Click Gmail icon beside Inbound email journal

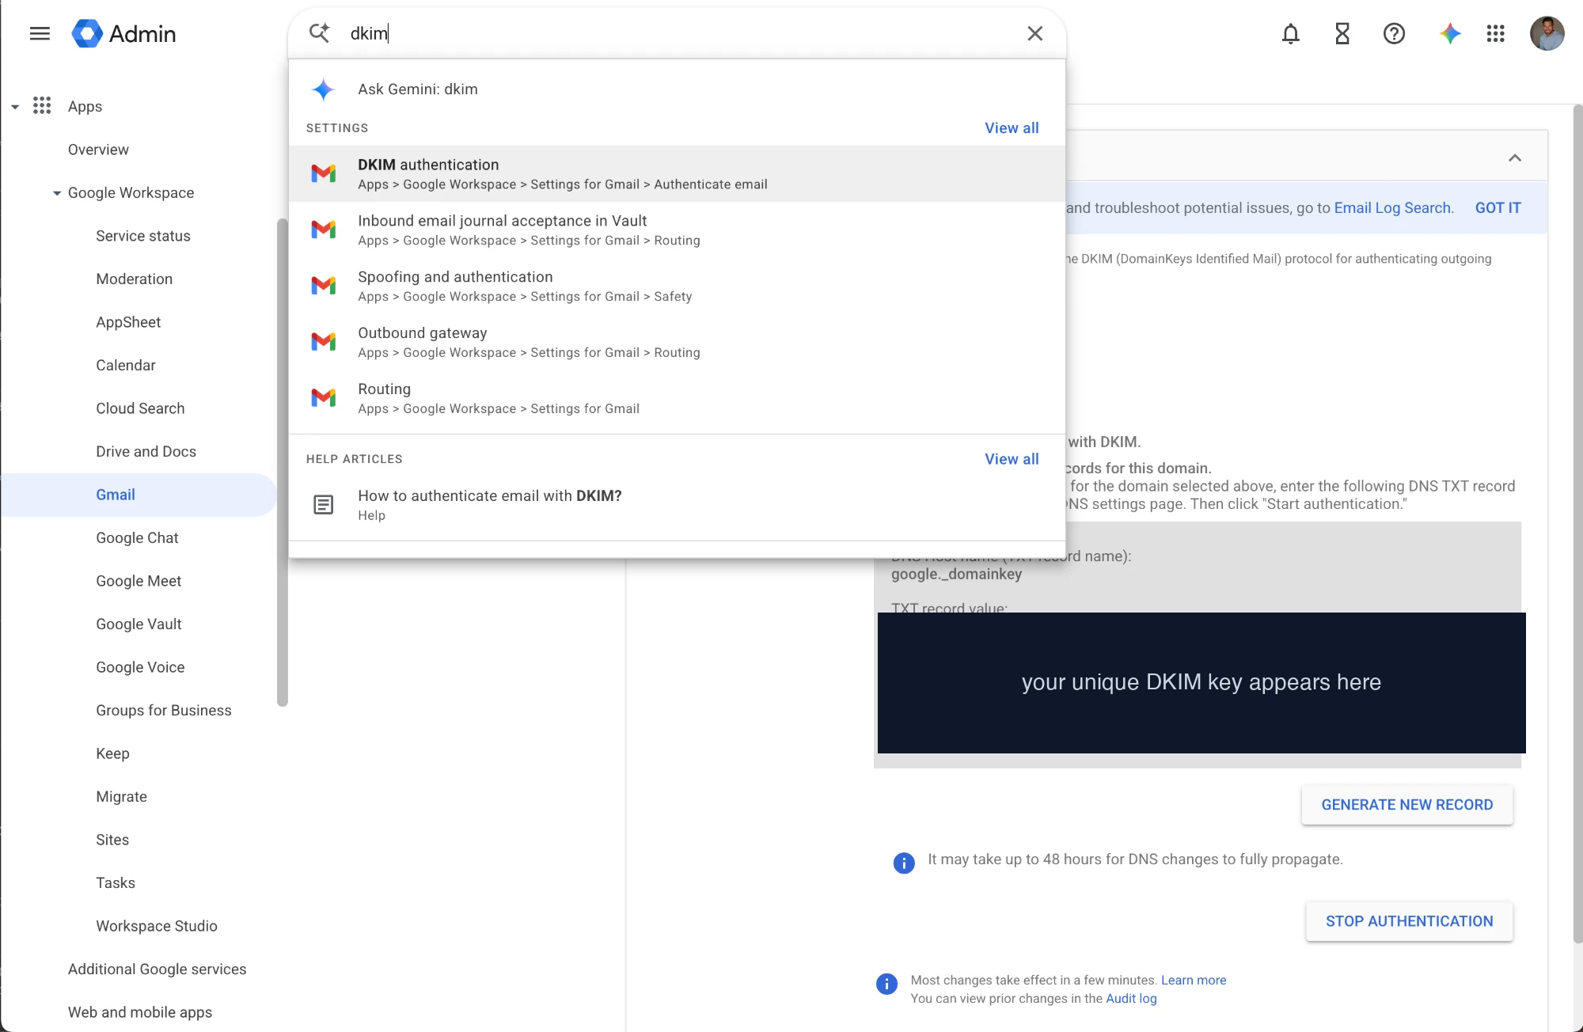323,230
